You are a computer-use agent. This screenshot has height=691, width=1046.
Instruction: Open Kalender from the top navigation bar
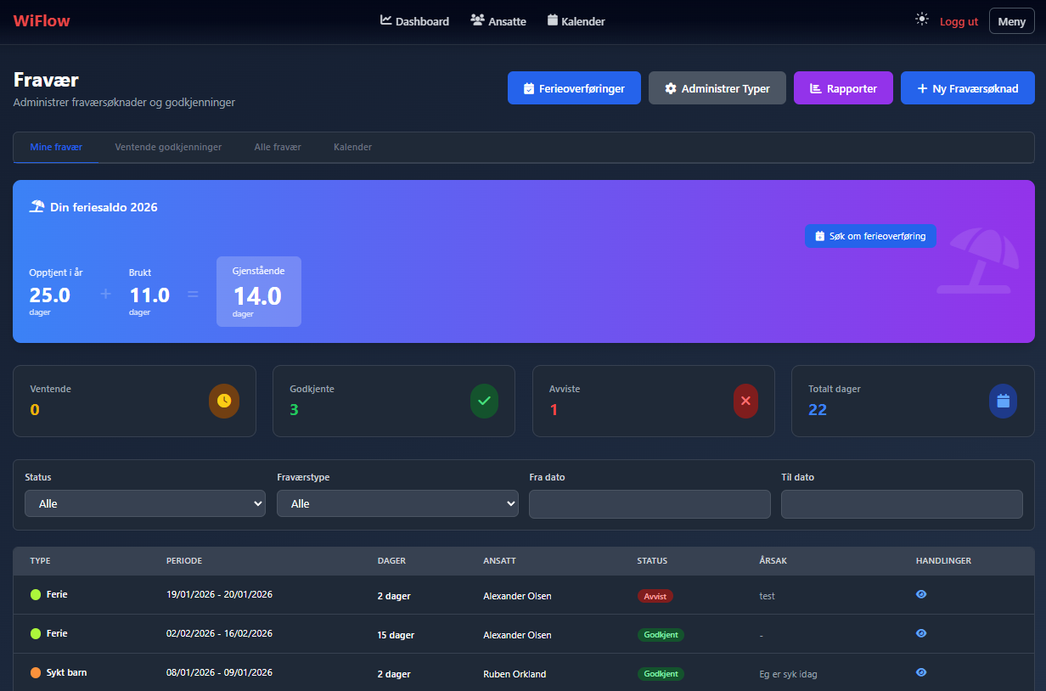tap(576, 21)
